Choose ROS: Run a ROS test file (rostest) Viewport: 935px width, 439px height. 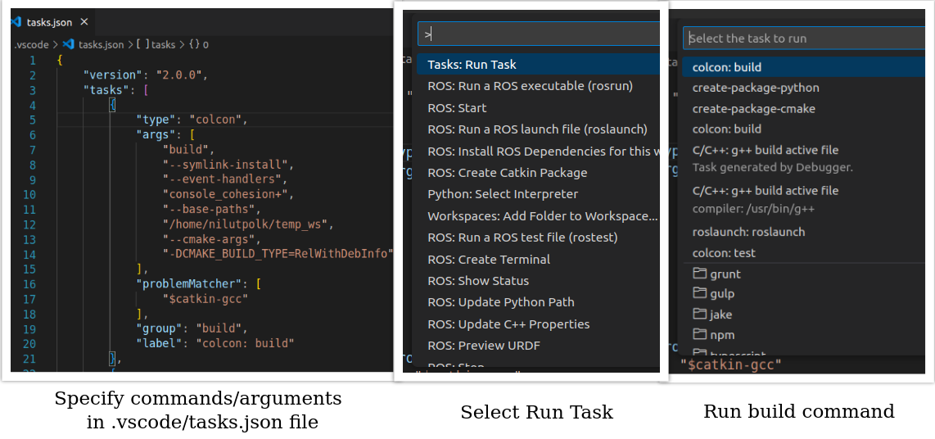pos(538,238)
